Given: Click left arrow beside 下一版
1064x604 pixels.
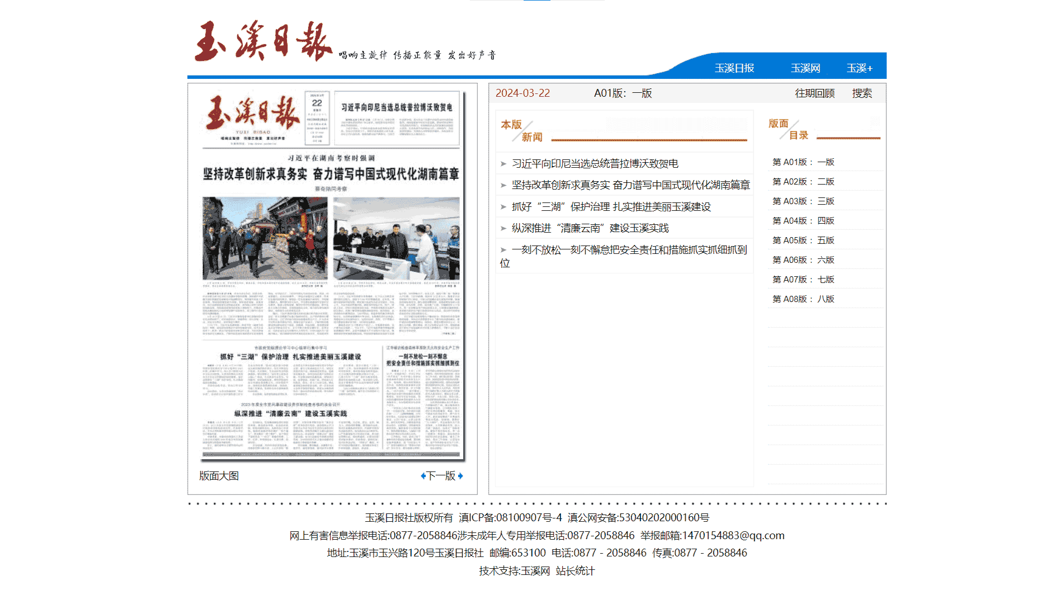Looking at the screenshot, I should 423,476.
